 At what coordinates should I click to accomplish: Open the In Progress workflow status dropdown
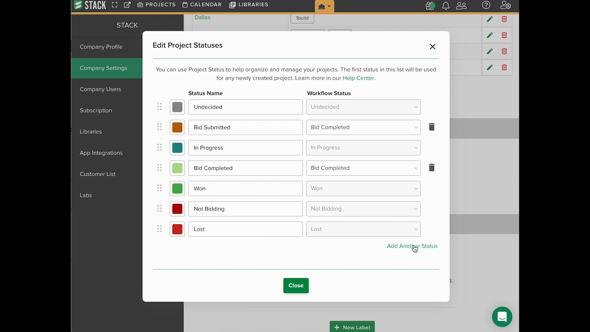tap(363, 148)
